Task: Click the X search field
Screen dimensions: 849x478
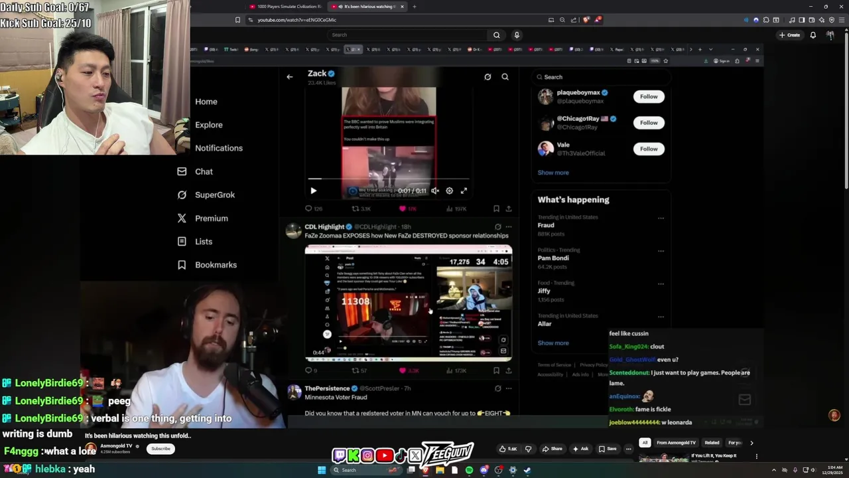Action: click(600, 77)
